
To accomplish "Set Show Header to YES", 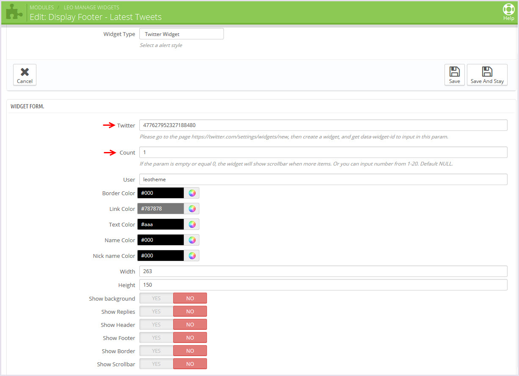I will [156, 325].
